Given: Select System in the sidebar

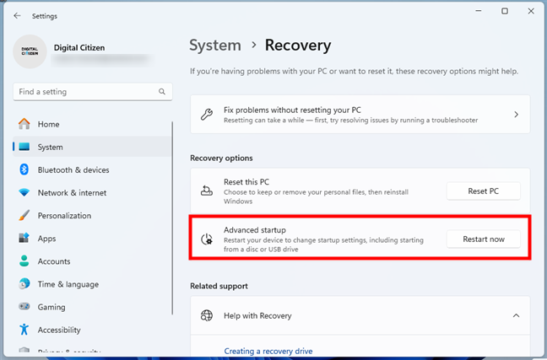Looking at the screenshot, I should click(50, 147).
